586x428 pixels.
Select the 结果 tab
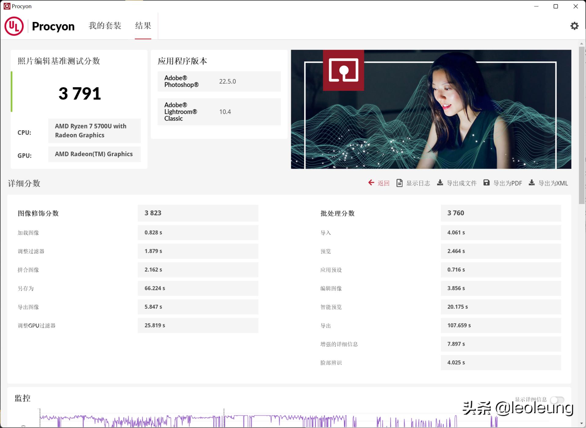coord(143,26)
